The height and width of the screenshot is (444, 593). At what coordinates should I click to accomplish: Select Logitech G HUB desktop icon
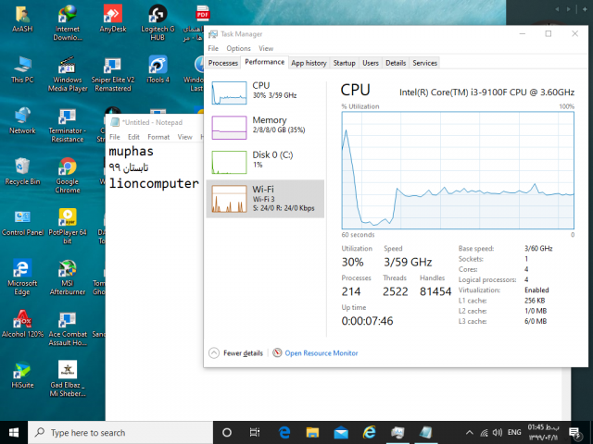coord(158,22)
